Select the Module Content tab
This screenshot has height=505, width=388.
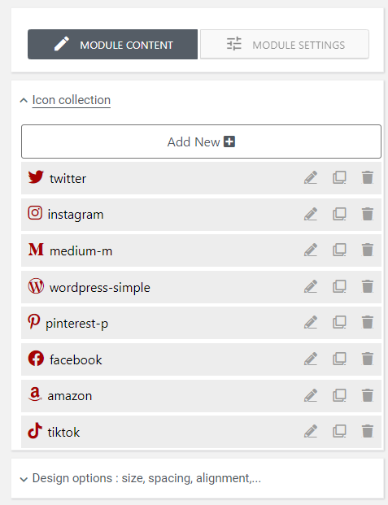[112, 45]
